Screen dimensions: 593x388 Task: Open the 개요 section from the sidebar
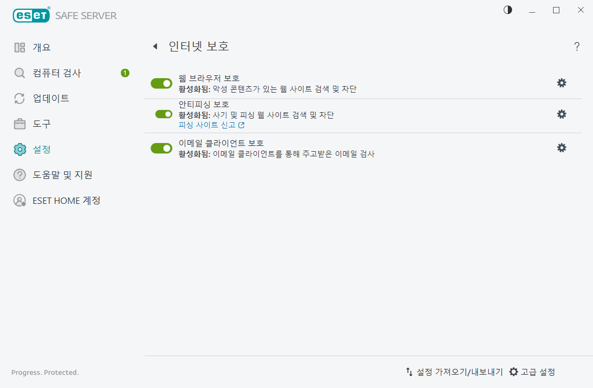pyautogui.click(x=41, y=47)
